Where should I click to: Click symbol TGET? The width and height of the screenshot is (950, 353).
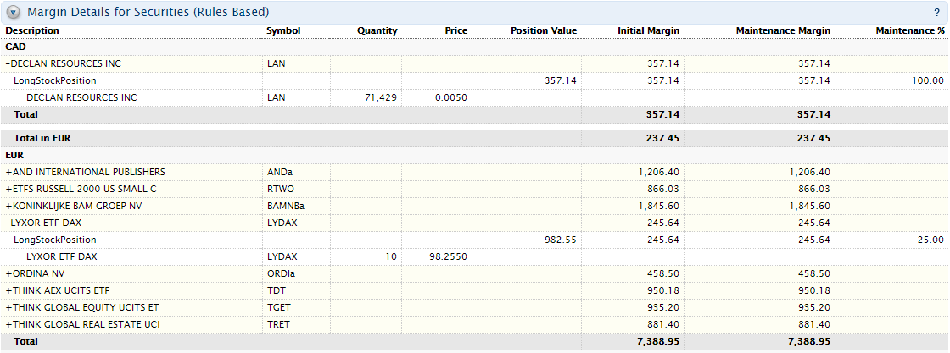click(x=278, y=307)
